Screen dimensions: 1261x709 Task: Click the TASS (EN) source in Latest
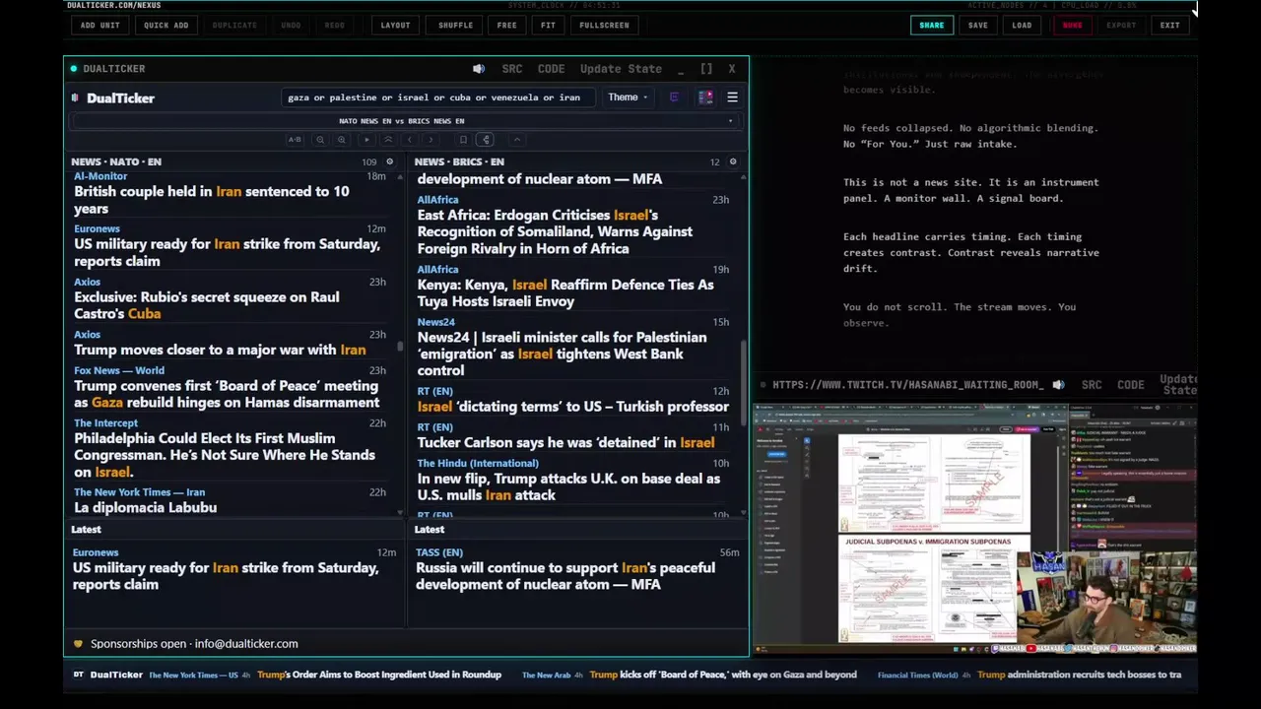coord(439,552)
